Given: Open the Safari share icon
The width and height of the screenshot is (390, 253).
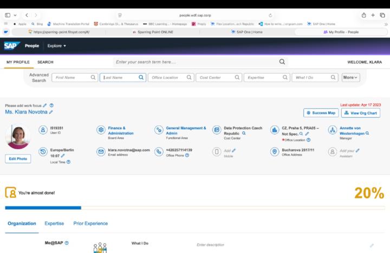Looking at the screenshot, I should tap(363, 15).
